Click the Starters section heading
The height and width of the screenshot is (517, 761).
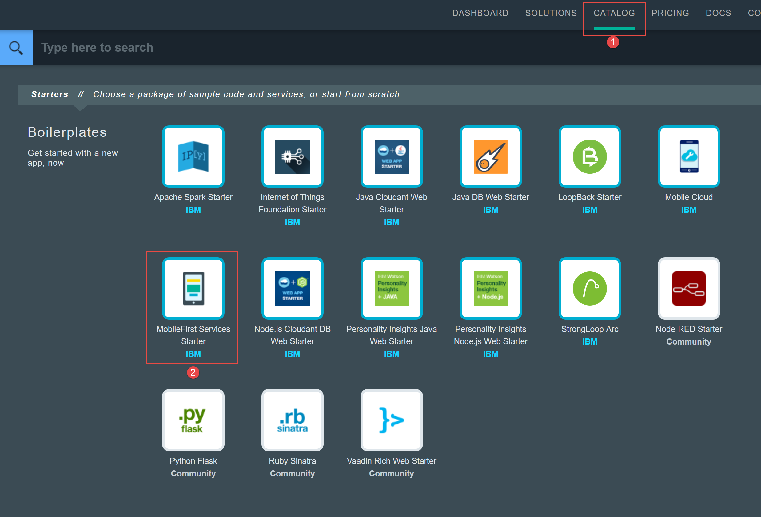(x=50, y=94)
